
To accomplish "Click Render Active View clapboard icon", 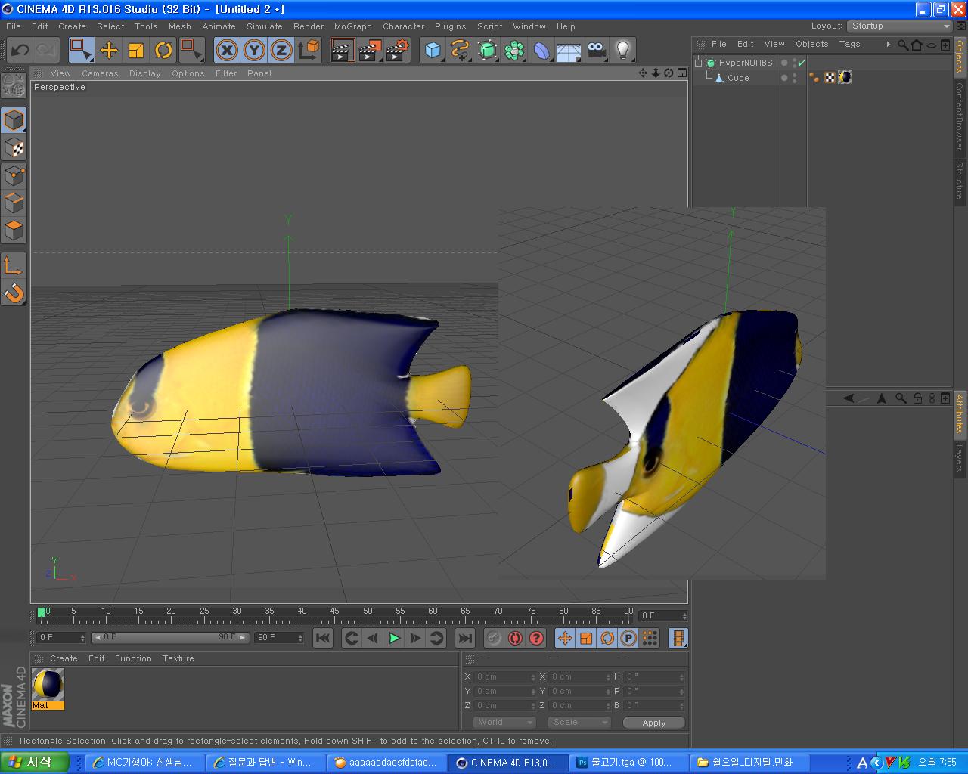I will pyautogui.click(x=343, y=51).
